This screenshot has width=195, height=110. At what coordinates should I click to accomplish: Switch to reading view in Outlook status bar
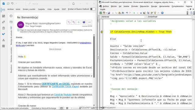click(x=67, y=108)
